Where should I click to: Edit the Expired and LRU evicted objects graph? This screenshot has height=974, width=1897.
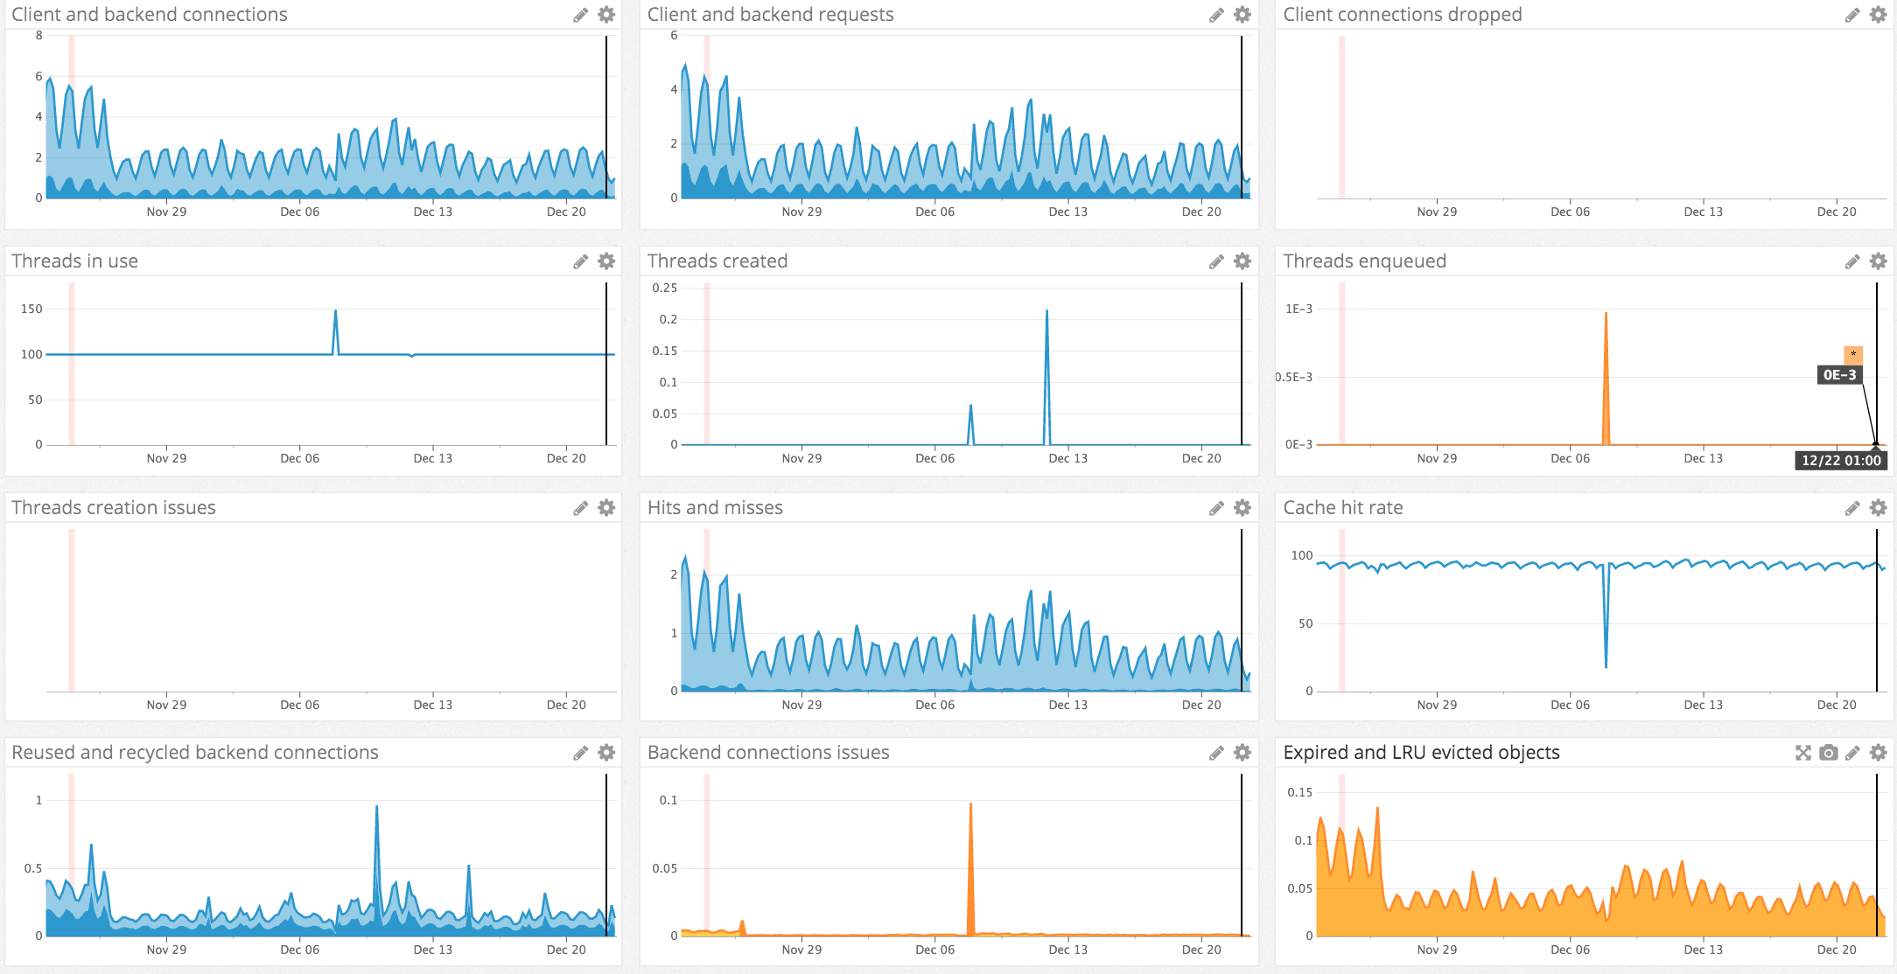[x=1852, y=753]
